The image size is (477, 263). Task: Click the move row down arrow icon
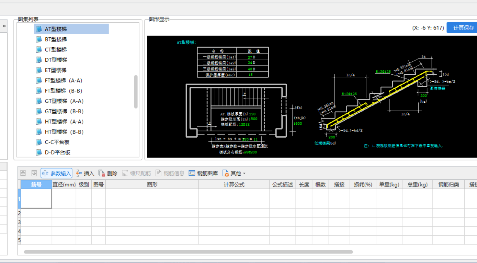pyautogui.click(x=34, y=173)
